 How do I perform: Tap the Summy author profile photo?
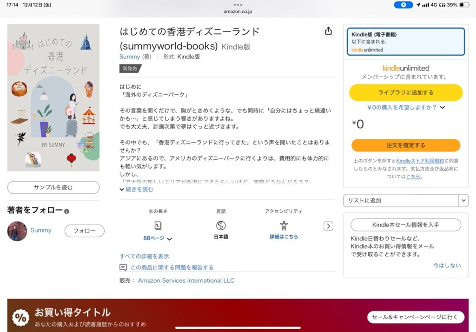click(17, 231)
